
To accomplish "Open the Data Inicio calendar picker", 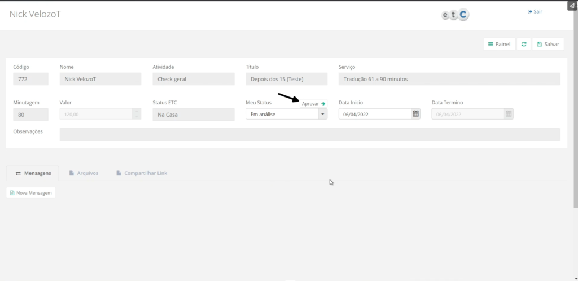I will [x=416, y=114].
